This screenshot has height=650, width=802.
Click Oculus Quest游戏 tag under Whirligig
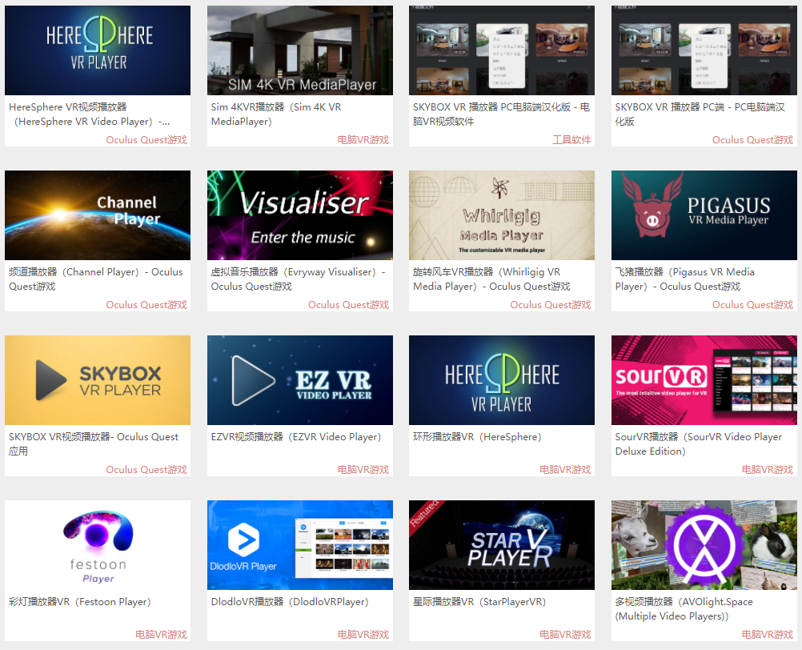pos(551,305)
